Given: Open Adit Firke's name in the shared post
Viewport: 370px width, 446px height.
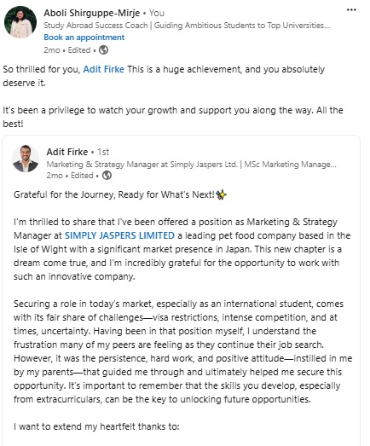Looking at the screenshot, I should pyautogui.click(x=67, y=152).
